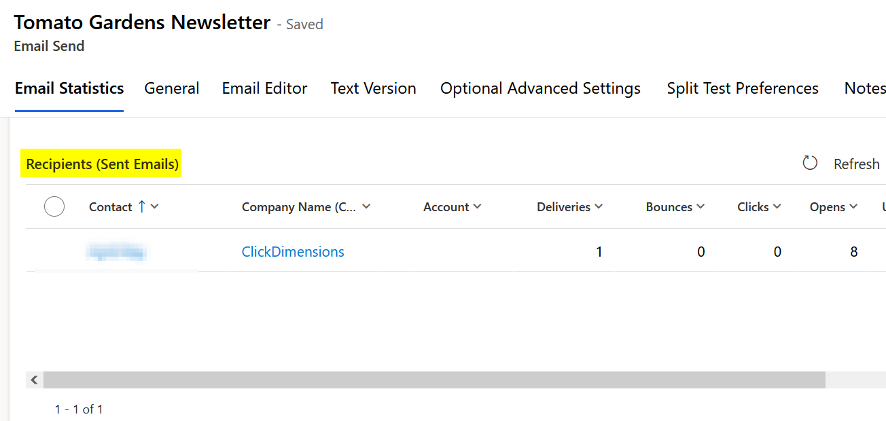
Task: Click the Refresh button label
Action: point(856,164)
